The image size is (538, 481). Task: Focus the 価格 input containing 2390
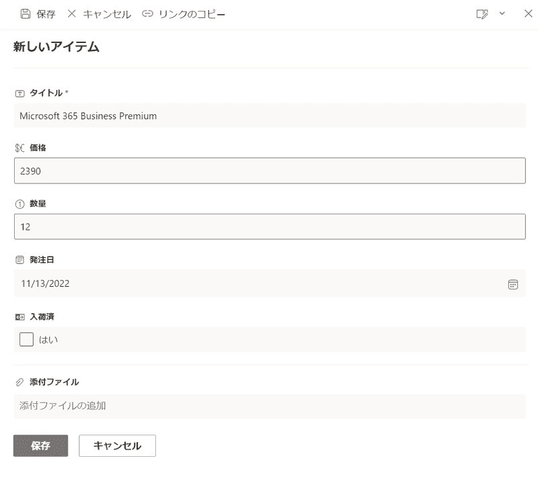tap(269, 171)
